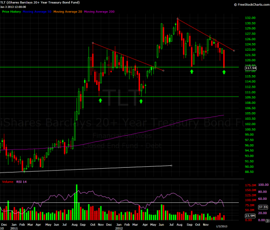Click the 20.00 RSI axis label
Viewport: 270px width, 230px height.
(263, 213)
